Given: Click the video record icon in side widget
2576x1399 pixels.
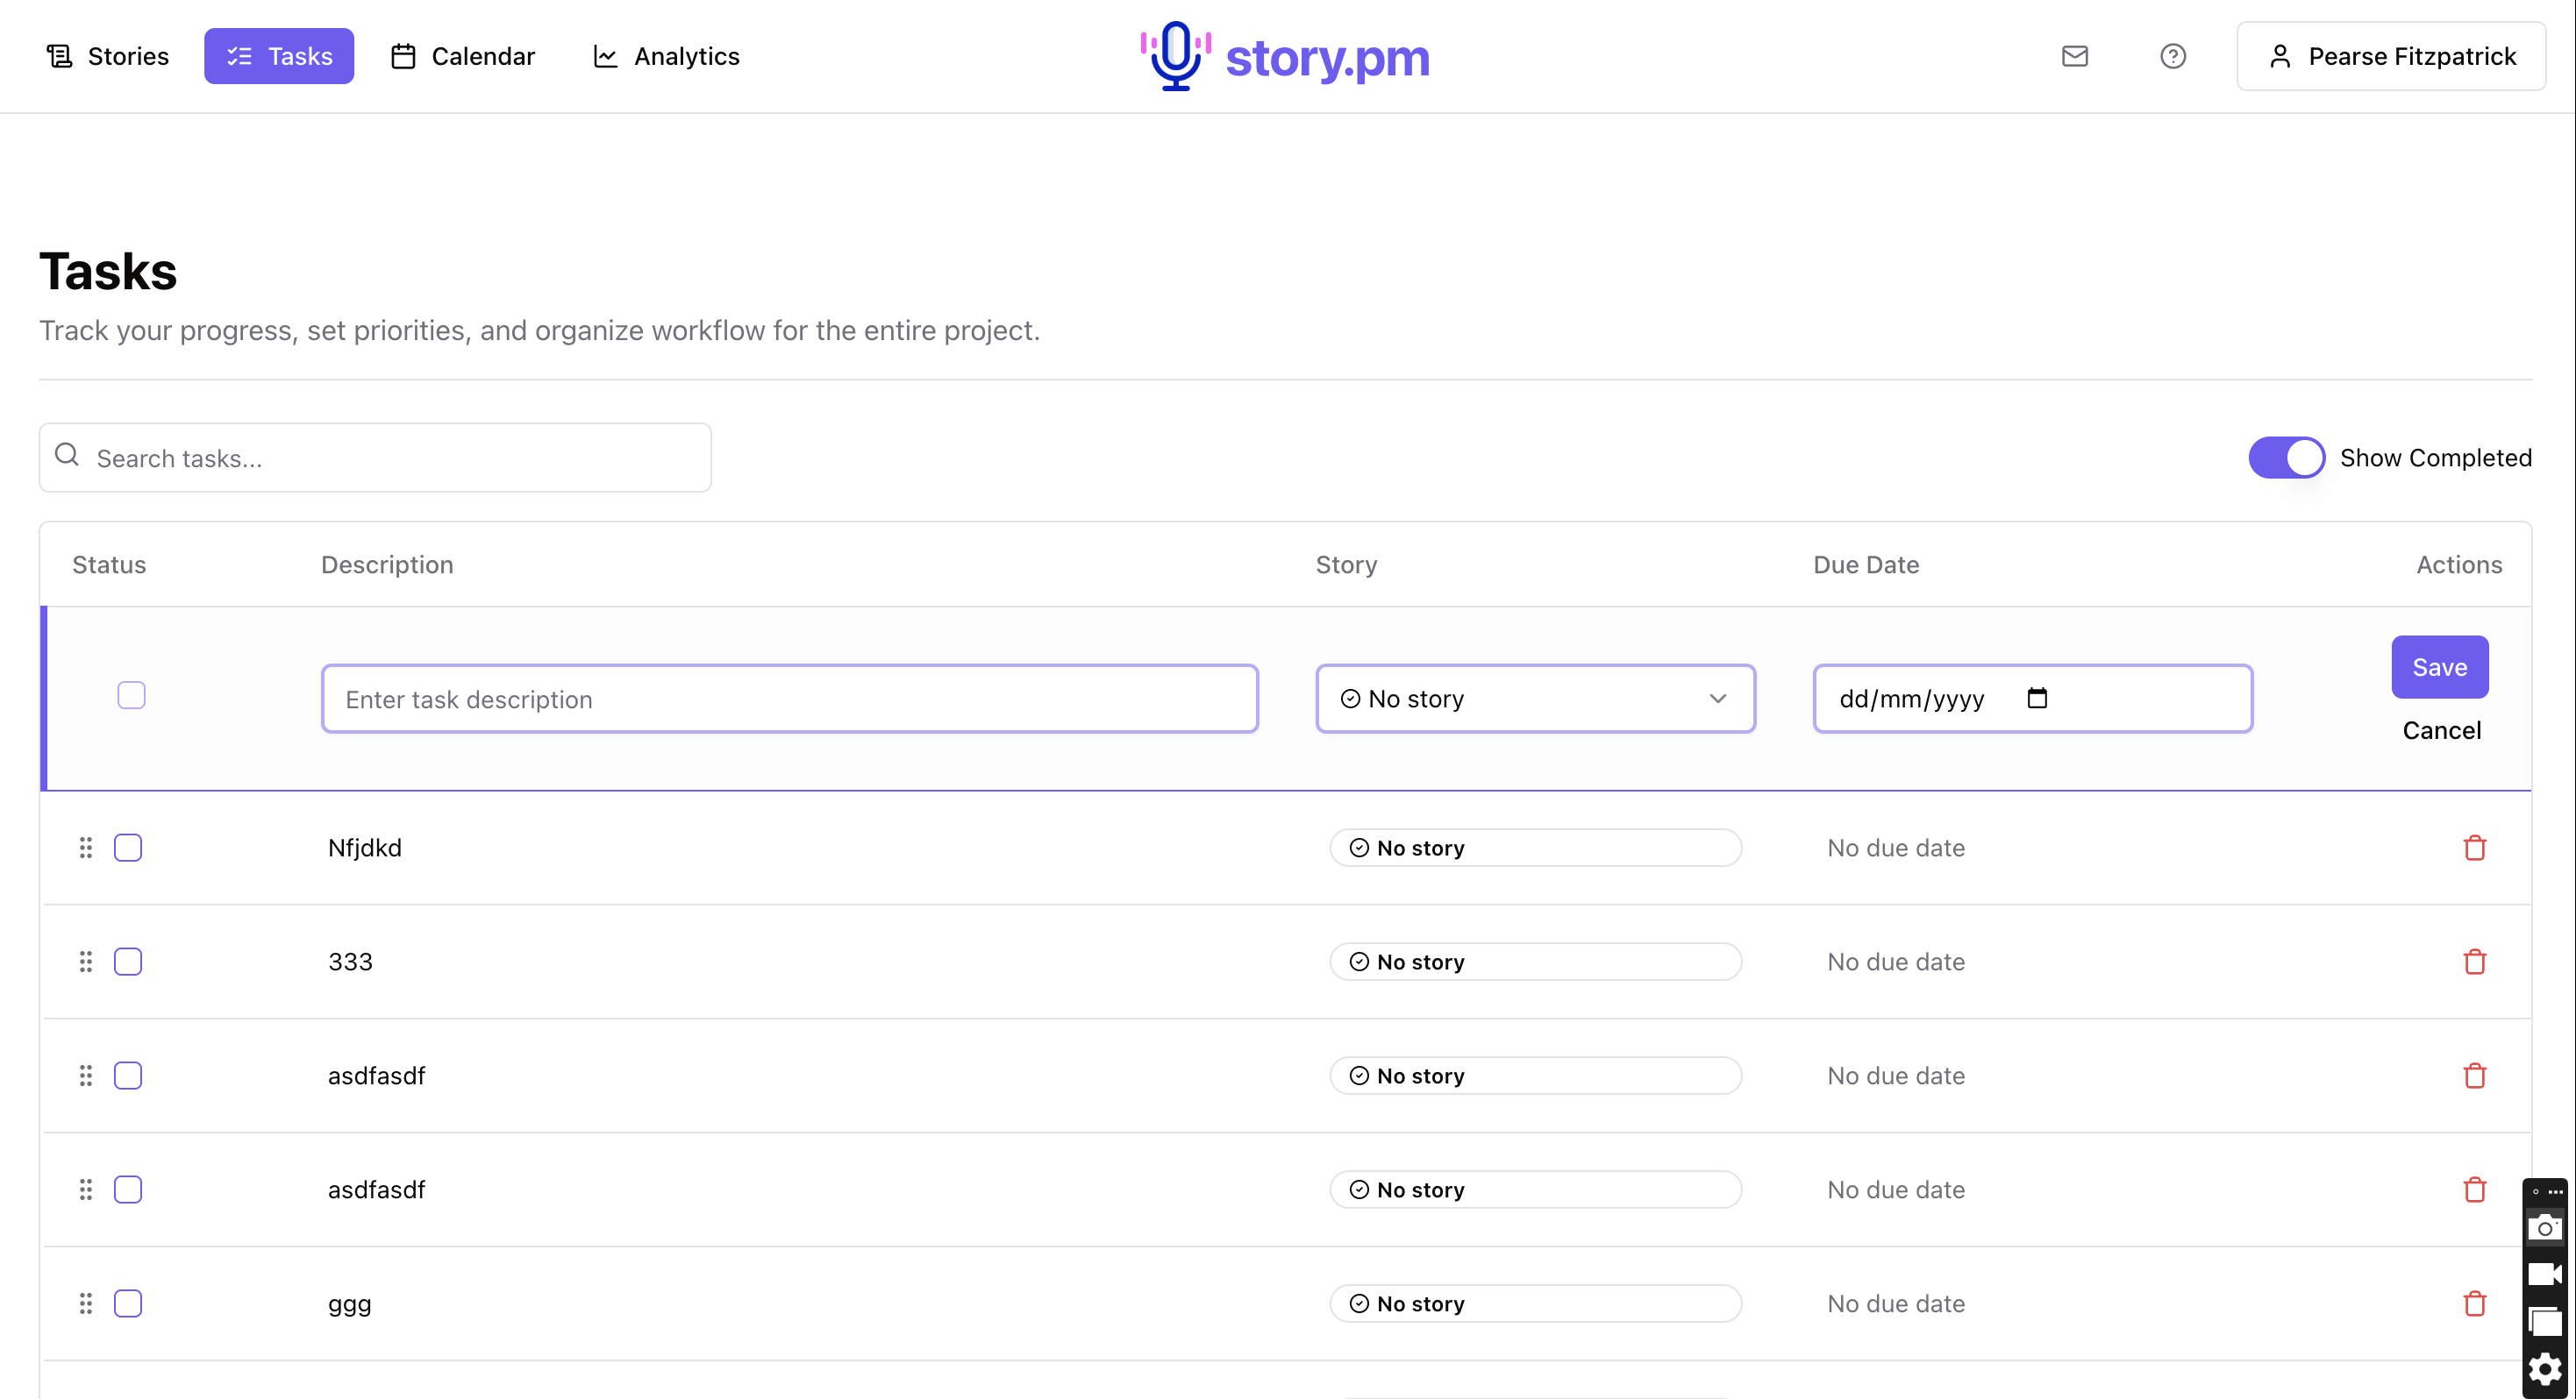Looking at the screenshot, I should coord(2545,1275).
